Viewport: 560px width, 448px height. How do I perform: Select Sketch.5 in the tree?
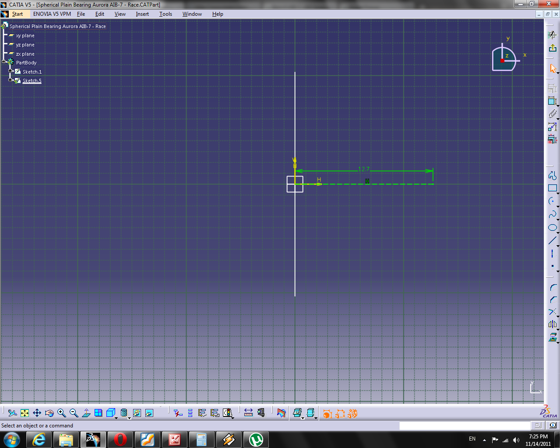[x=32, y=81]
